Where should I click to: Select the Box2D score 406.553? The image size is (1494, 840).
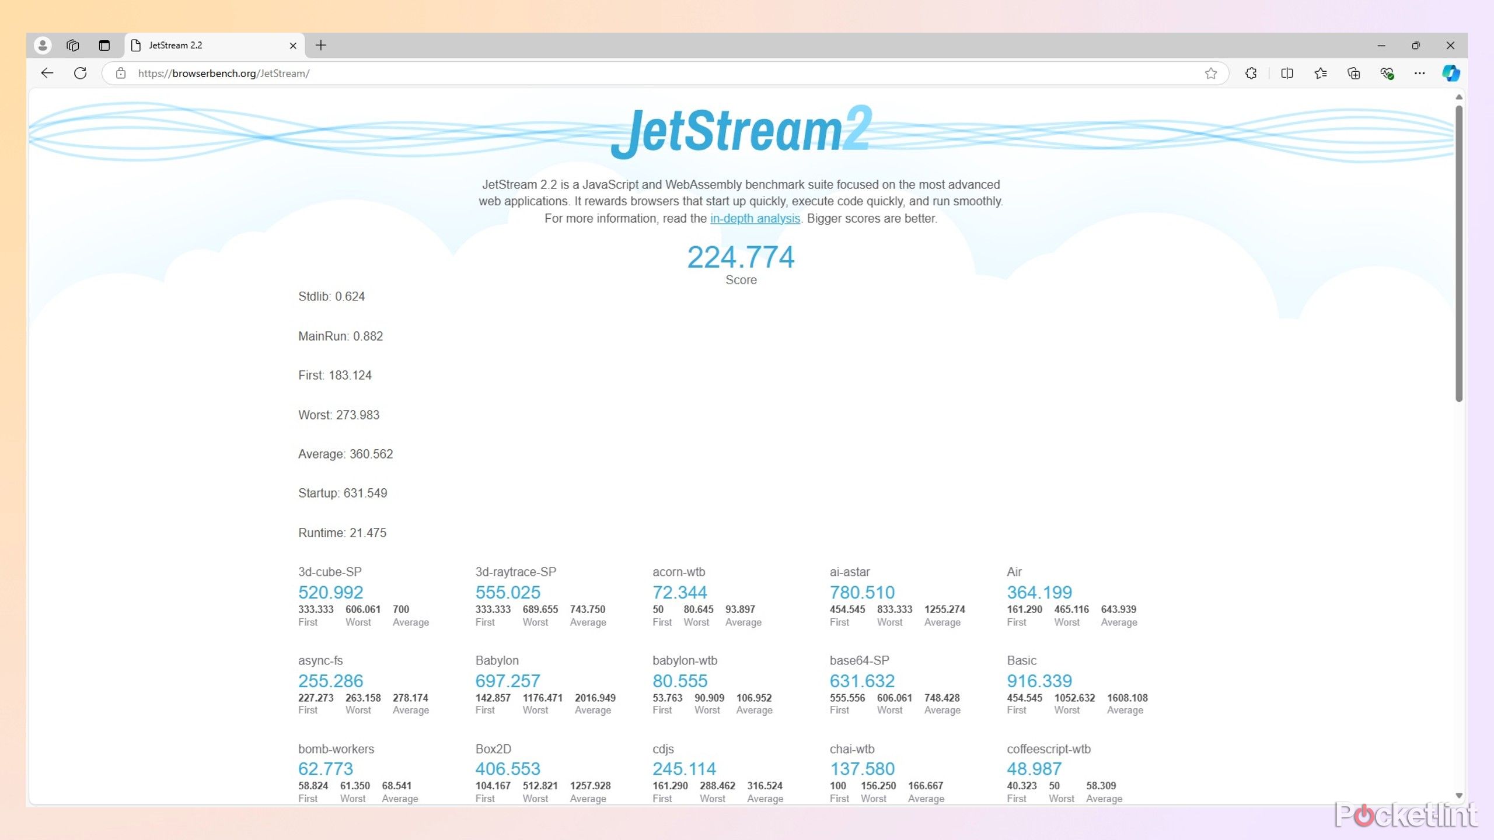(508, 769)
